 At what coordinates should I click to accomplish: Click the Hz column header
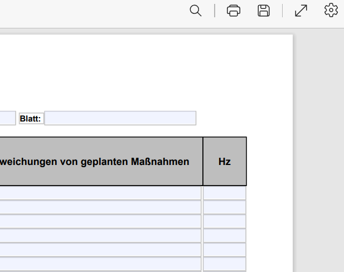(225, 162)
